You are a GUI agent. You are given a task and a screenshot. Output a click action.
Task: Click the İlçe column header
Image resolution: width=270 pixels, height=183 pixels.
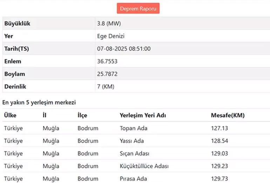click(82, 115)
